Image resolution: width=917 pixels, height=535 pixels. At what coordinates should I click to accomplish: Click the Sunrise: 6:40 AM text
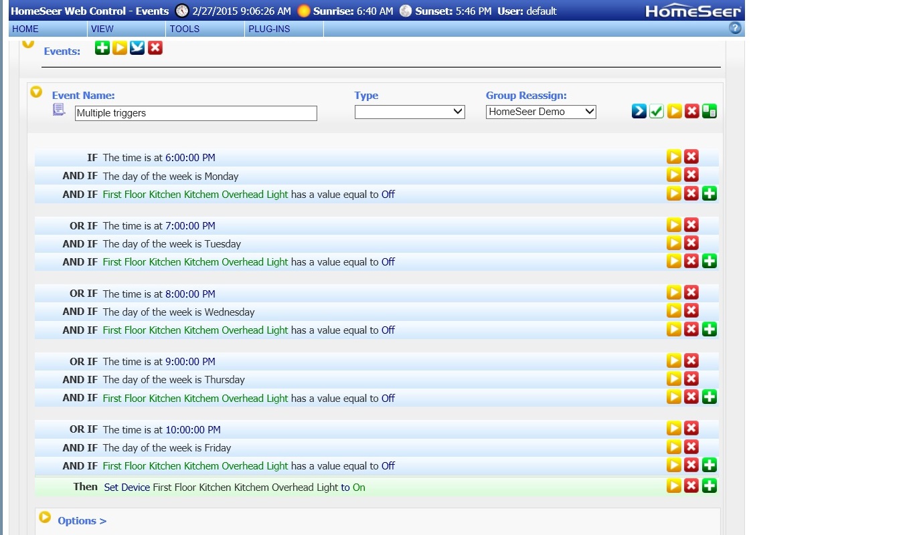pyautogui.click(x=354, y=11)
